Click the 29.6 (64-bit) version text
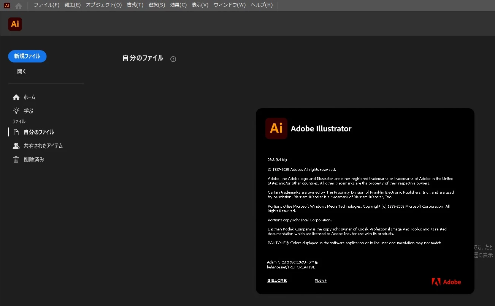The height and width of the screenshot is (306, 495). (x=277, y=160)
